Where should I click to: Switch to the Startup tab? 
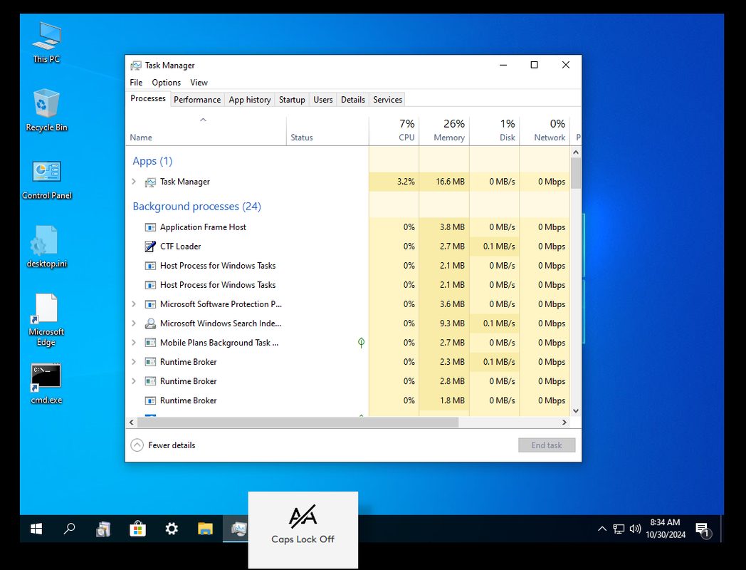pos(292,100)
